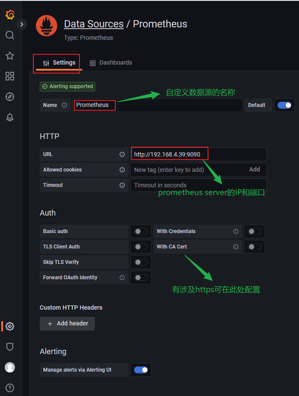Click the Alerting section heading

coord(53,352)
